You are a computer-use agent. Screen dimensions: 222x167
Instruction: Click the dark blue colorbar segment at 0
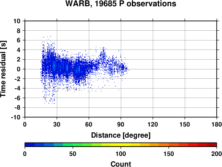tap(30, 144)
